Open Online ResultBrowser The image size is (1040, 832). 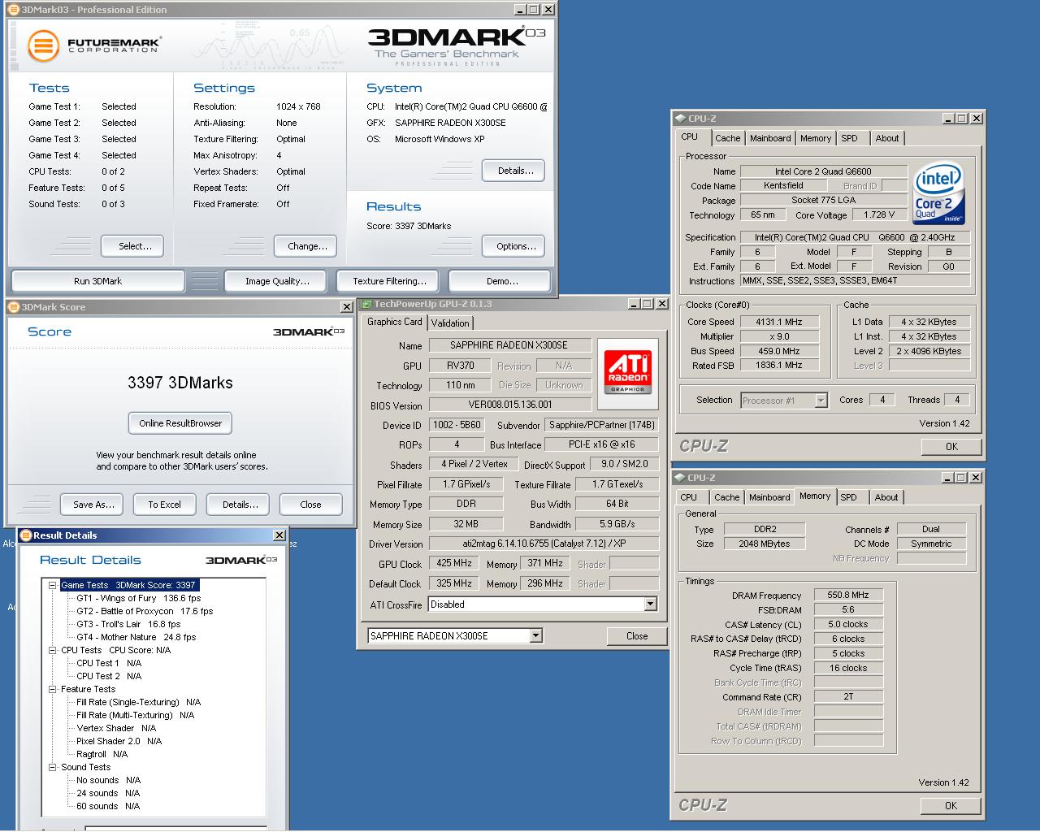tap(180, 423)
